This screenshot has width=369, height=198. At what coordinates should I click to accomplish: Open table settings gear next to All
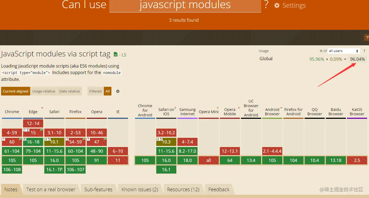coord(118,91)
